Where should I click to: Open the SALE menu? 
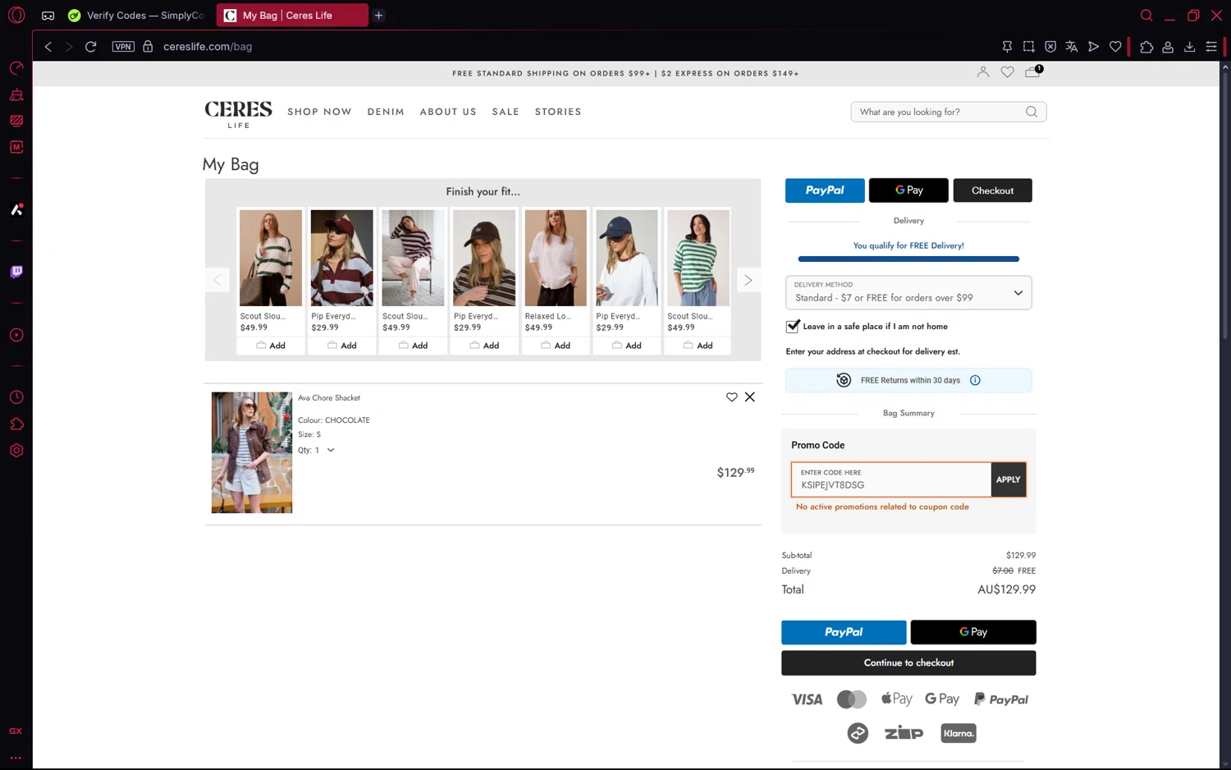pos(506,112)
